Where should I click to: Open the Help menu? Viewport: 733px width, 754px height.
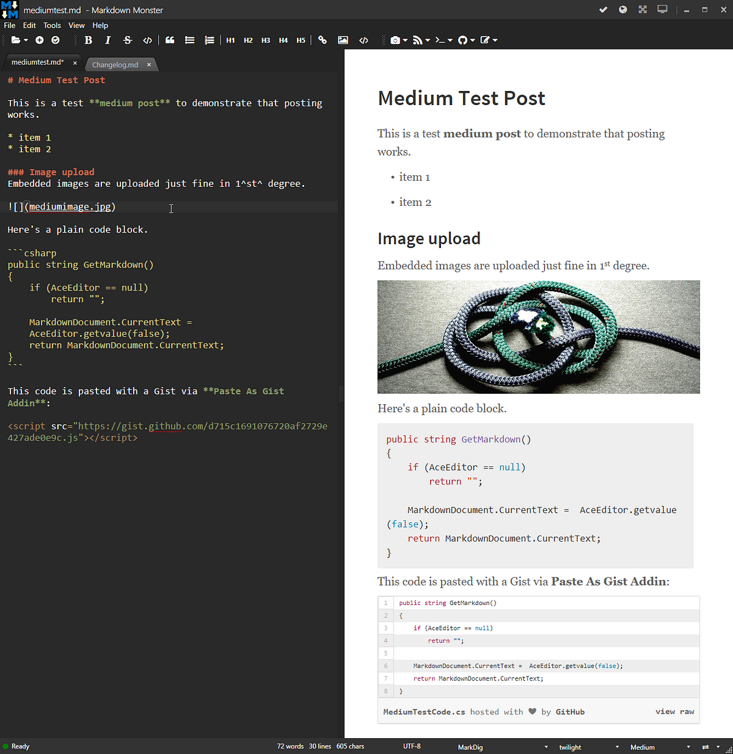click(100, 26)
